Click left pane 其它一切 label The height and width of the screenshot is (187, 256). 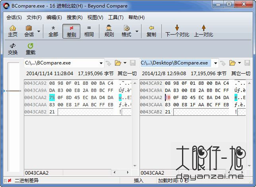pos(127,74)
